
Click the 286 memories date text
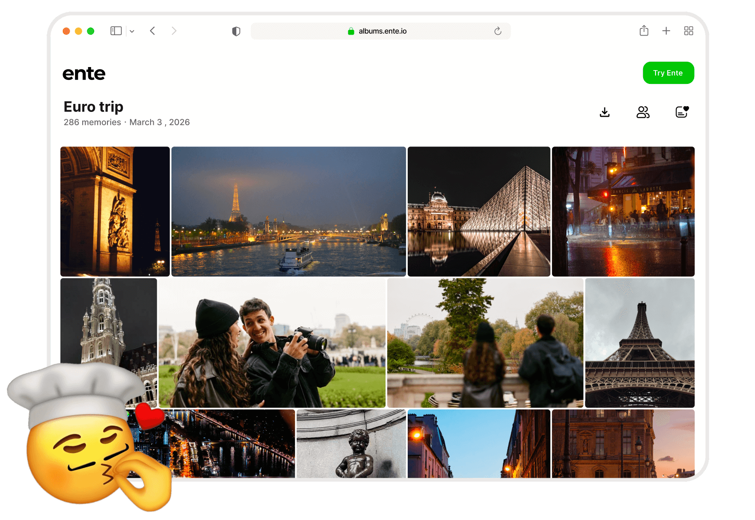tap(127, 122)
